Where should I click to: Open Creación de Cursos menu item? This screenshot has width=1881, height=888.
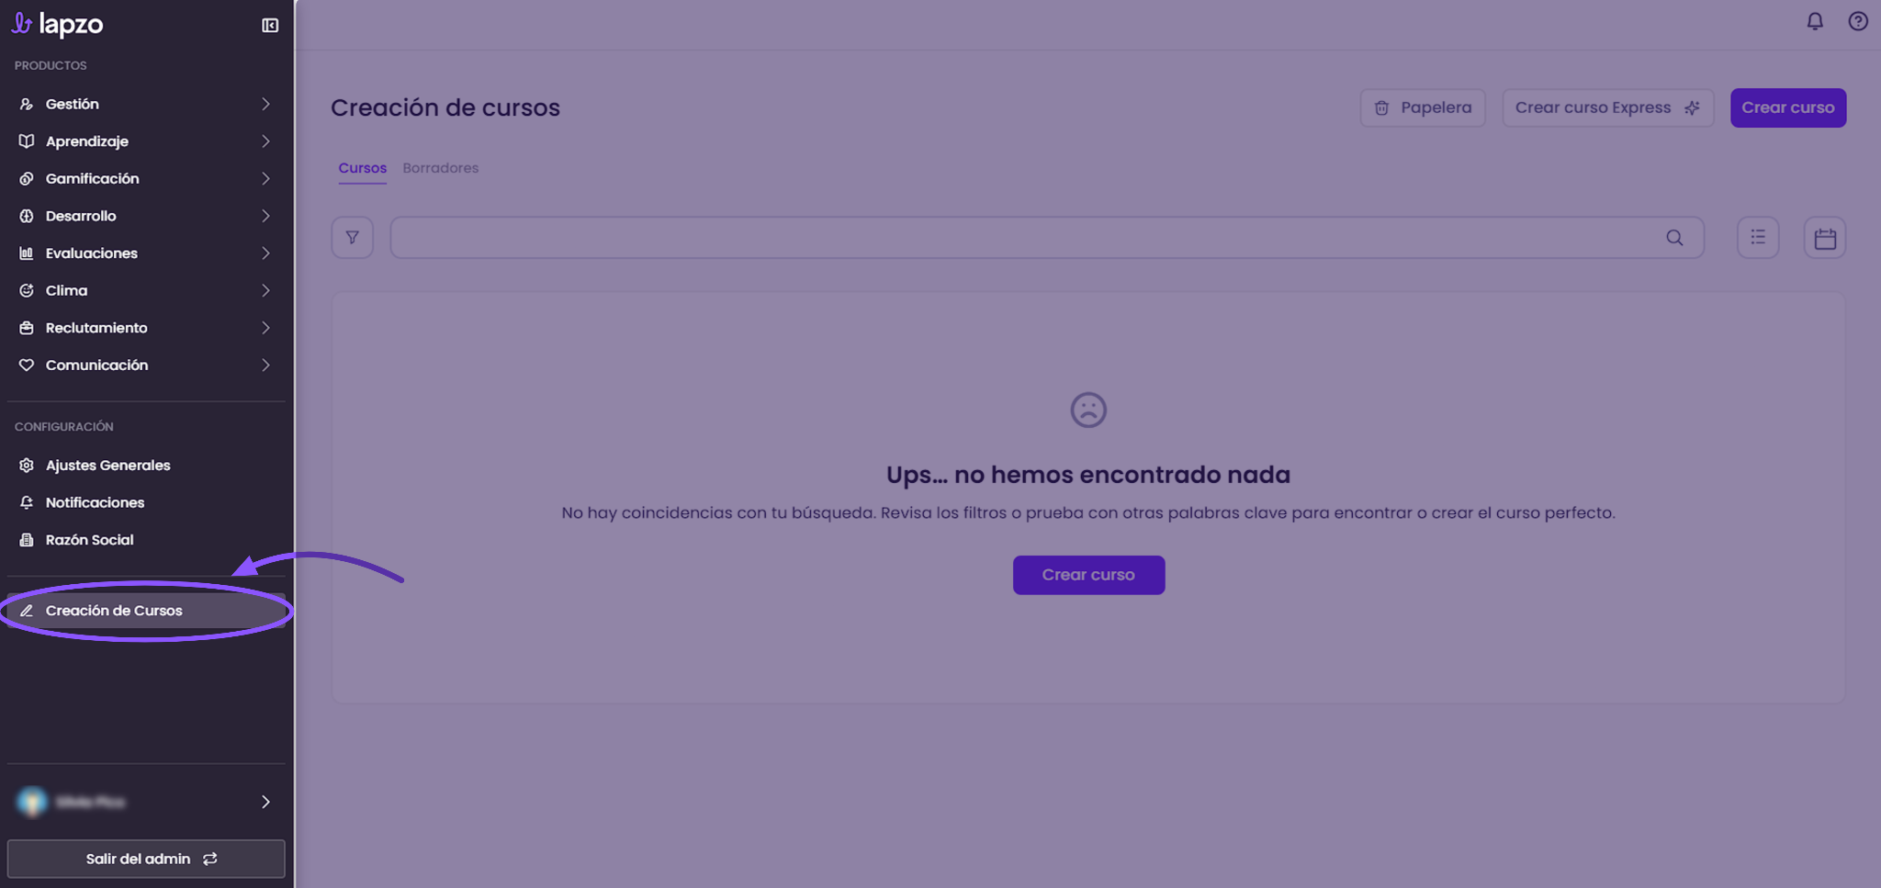[x=146, y=611]
